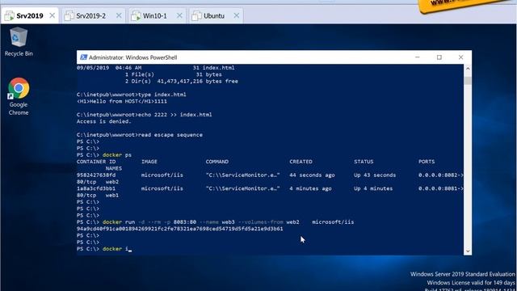Image resolution: width=517 pixels, height=291 pixels.
Task: Click container ID 1a8a3cfd3bb1
Action: pyautogui.click(x=96, y=188)
